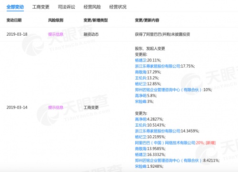
Task: Open 王伦兵 link showing 13.2%
Action: (x=141, y=78)
